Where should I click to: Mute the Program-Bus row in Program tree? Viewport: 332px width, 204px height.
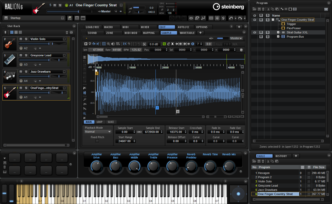click(261, 37)
